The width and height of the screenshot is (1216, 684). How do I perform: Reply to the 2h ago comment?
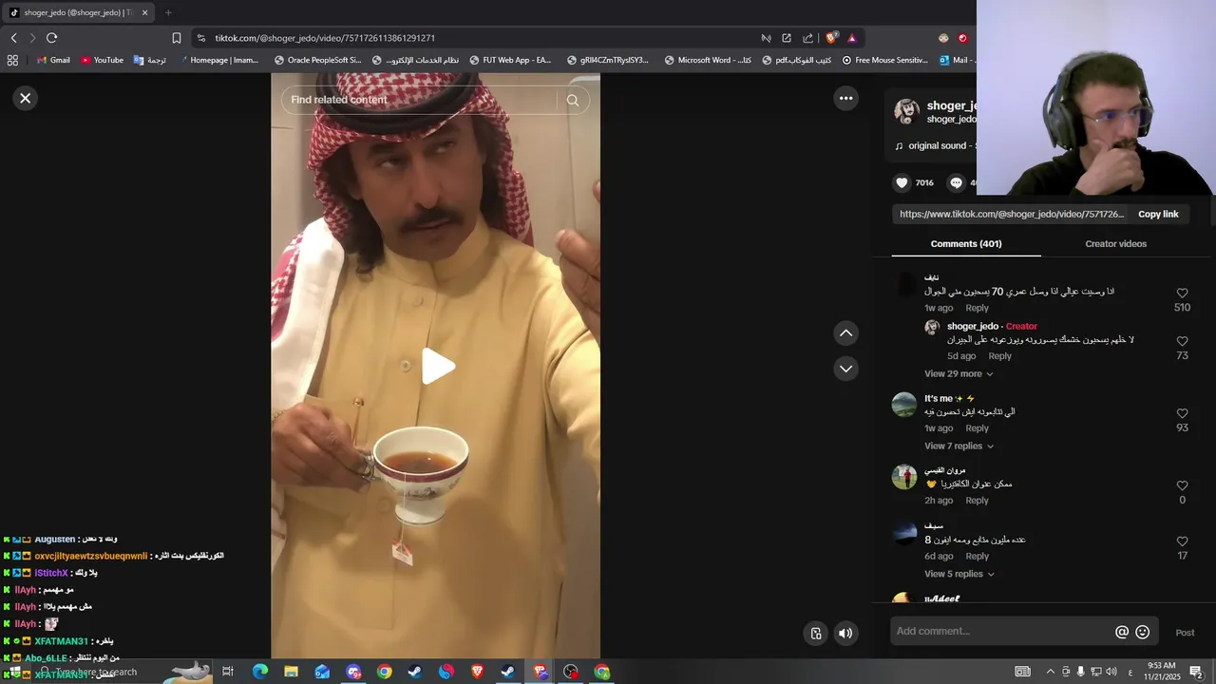[x=977, y=501]
